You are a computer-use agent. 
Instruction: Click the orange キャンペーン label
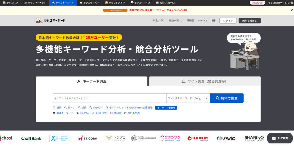tap(115, 11)
